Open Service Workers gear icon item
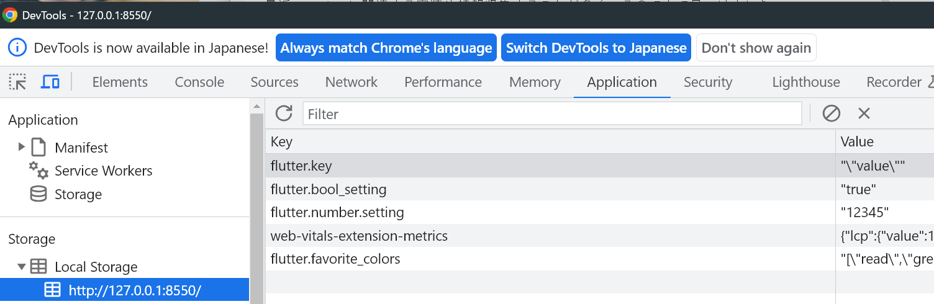Screen dimensions: 934x304 tap(39, 171)
